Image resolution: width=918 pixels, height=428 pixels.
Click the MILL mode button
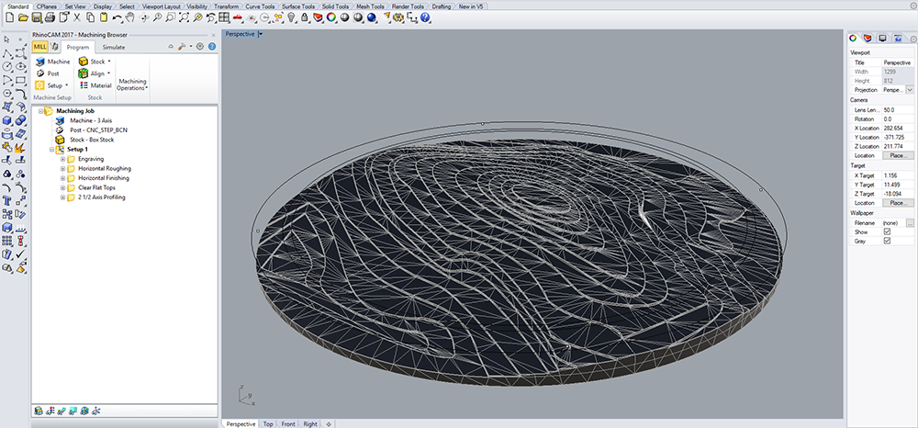click(x=42, y=46)
